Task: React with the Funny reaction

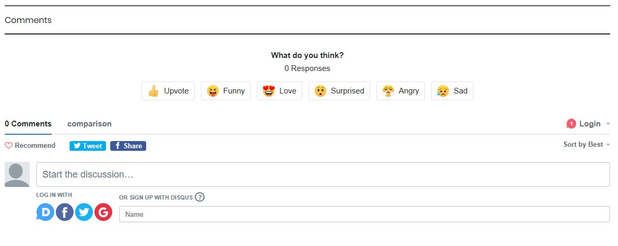Action: [226, 91]
